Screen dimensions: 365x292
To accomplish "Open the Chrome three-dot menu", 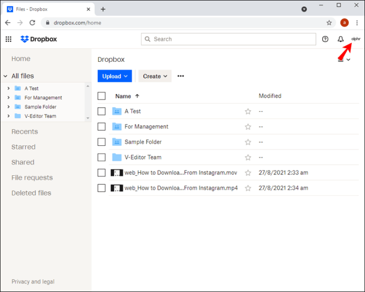I will [357, 23].
